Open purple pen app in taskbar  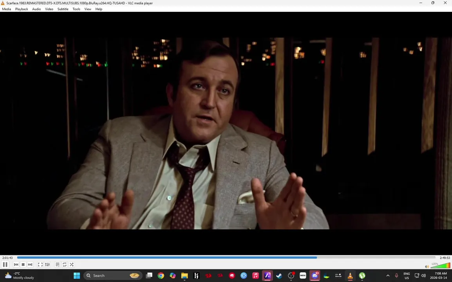pyautogui.click(x=267, y=276)
